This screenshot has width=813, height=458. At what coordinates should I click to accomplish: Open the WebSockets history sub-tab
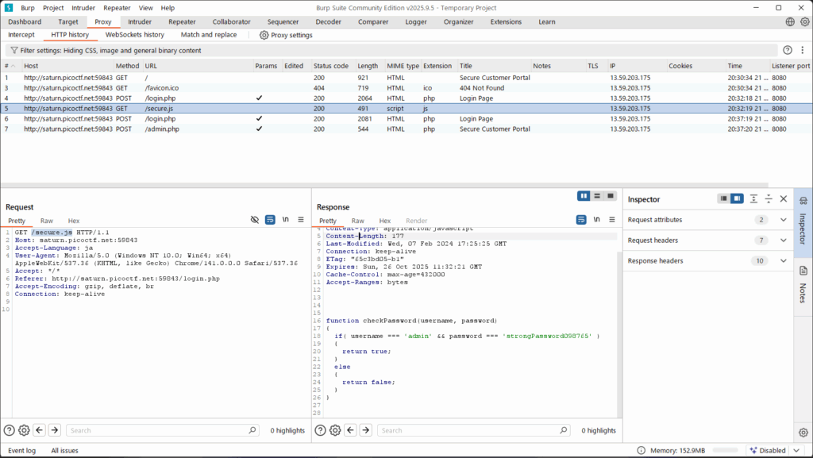coord(135,35)
